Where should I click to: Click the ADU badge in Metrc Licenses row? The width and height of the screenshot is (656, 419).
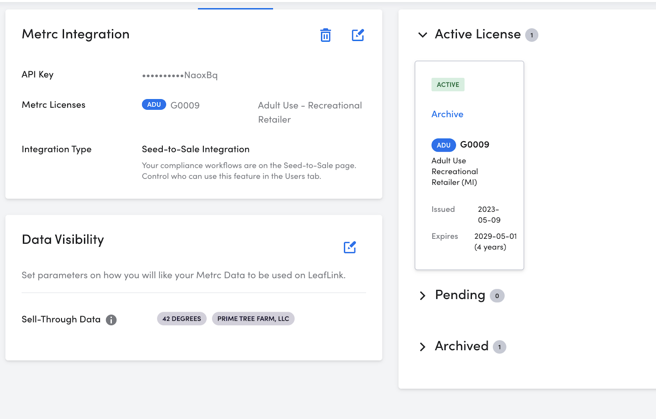coord(154,104)
